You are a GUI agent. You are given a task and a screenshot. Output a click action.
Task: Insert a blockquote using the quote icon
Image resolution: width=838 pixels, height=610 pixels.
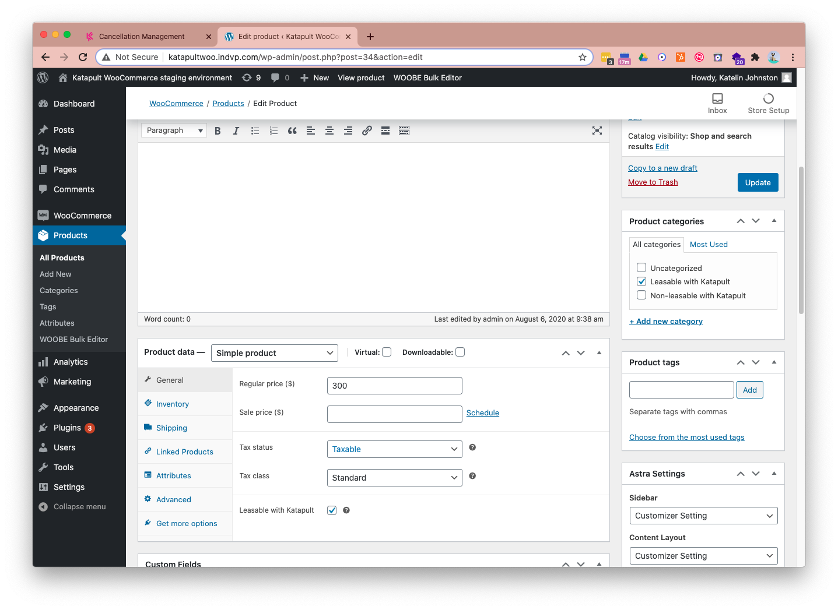[x=292, y=131]
